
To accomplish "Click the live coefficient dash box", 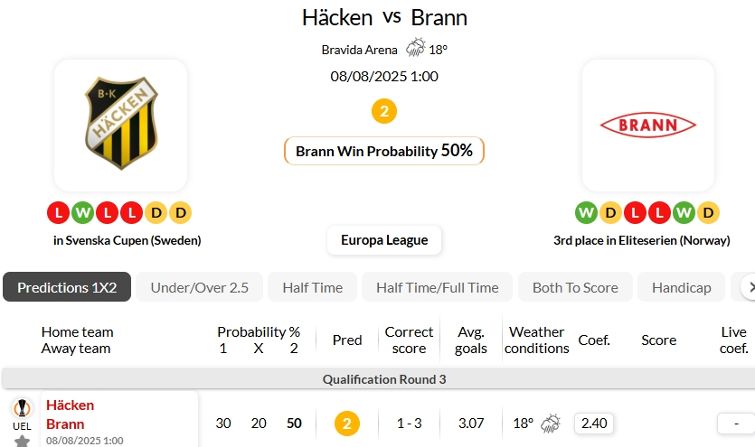I will (736, 423).
